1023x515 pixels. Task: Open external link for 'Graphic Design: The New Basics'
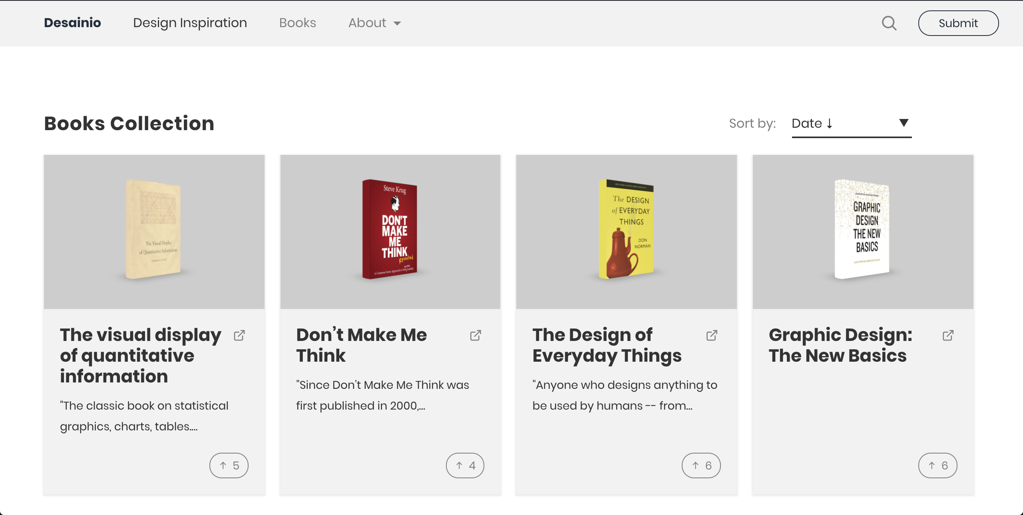(947, 335)
